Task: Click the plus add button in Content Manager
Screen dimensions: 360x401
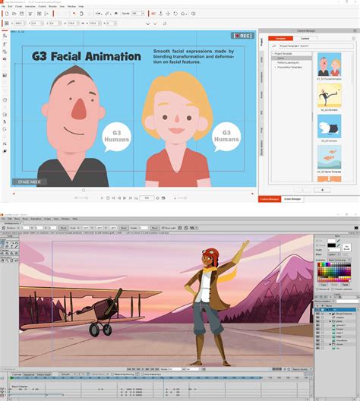Action: (x=322, y=190)
